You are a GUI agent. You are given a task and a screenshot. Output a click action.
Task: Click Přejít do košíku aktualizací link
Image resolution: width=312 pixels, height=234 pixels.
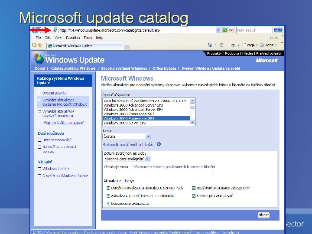(63, 123)
